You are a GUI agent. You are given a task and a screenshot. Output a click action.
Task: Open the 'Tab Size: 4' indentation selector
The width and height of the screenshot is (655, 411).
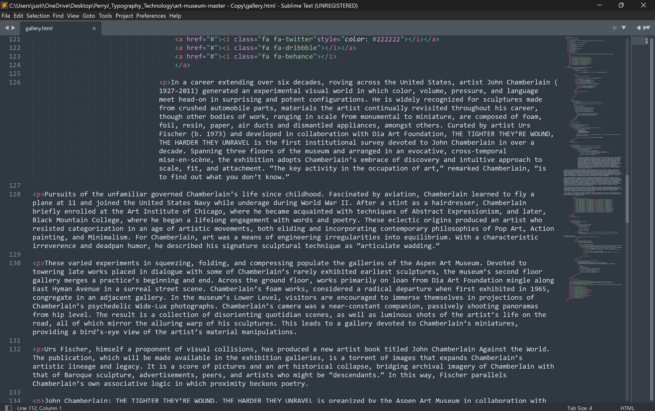(x=579, y=408)
